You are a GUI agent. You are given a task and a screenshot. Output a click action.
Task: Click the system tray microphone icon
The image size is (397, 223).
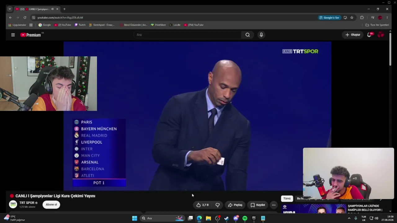(356, 218)
